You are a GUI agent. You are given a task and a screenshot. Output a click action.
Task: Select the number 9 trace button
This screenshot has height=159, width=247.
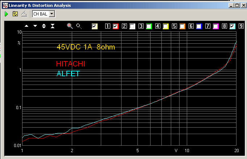point(241,26)
